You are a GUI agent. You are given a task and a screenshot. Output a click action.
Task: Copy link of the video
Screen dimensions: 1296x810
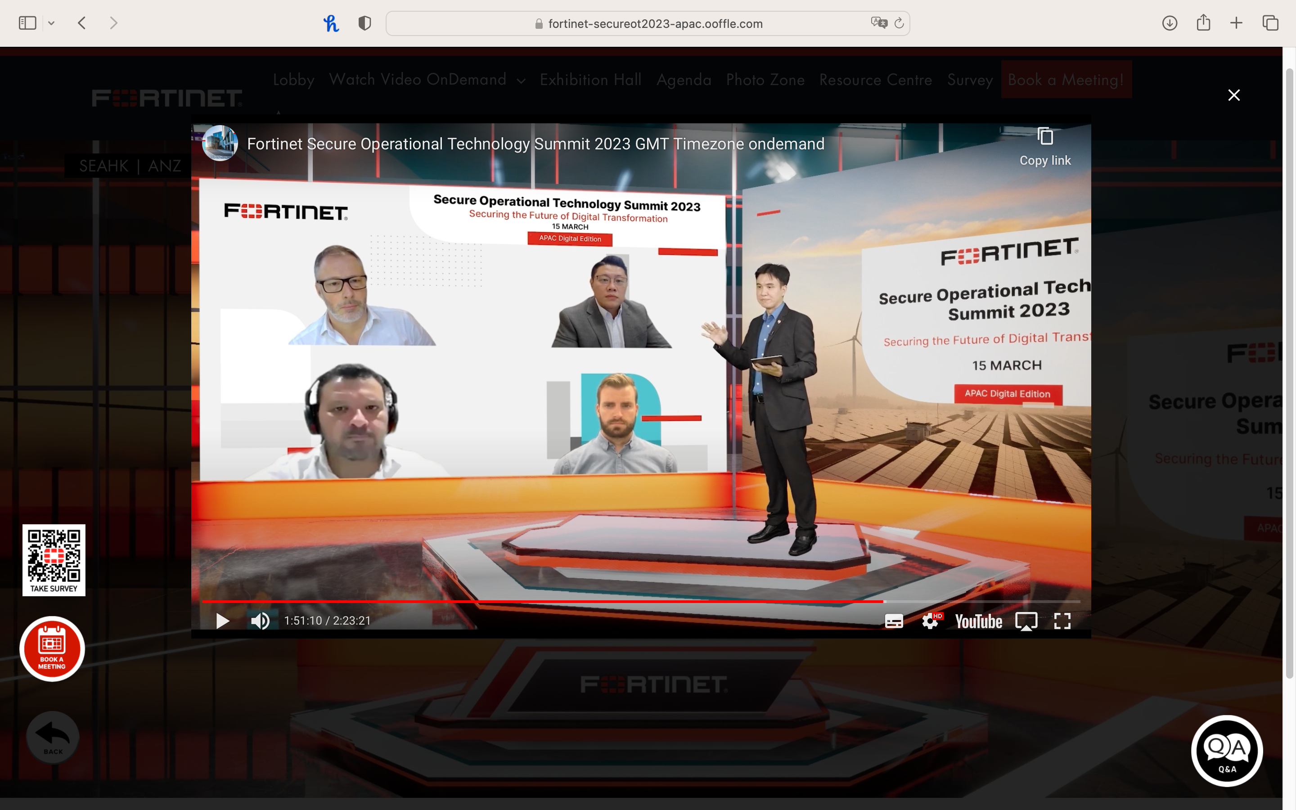click(x=1045, y=147)
